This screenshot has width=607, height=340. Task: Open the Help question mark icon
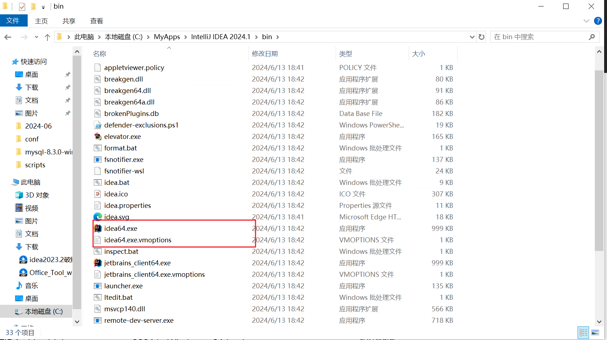598,21
